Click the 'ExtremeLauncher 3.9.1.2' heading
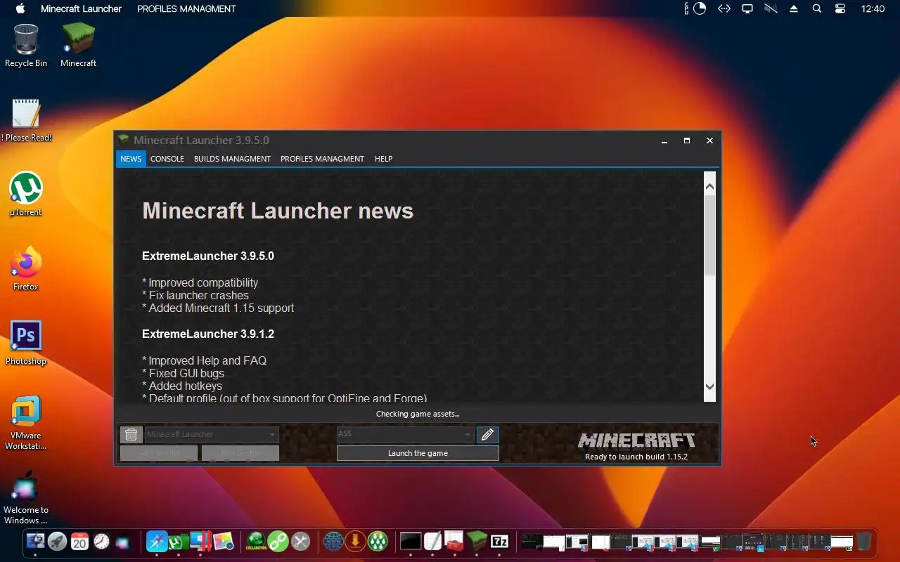Image resolution: width=900 pixels, height=562 pixels. coord(208,334)
